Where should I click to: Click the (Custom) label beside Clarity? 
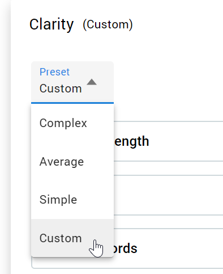click(x=108, y=24)
